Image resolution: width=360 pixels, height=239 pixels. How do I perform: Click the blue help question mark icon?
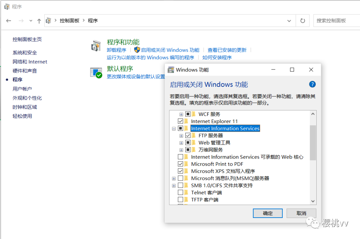(x=312, y=84)
